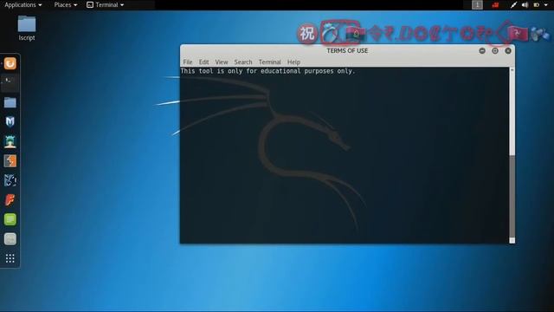
Task: Click the terminal vertical scrollbar thumb
Action: point(512,197)
